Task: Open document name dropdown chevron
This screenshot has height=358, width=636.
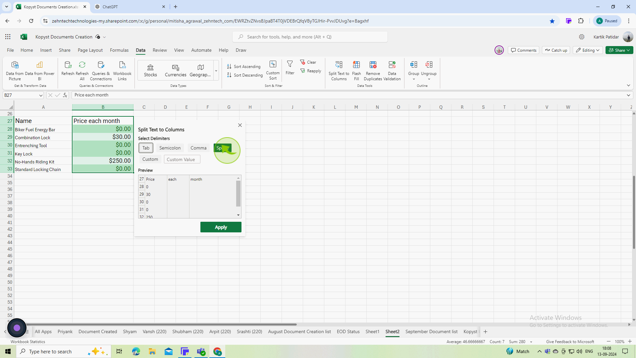Action: (x=104, y=37)
